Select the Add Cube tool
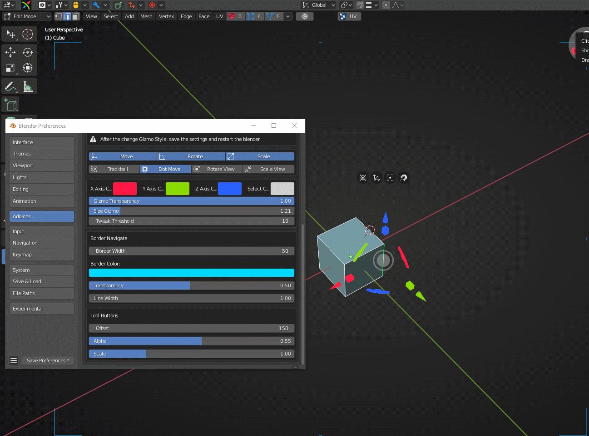This screenshot has height=436, width=589. pos(10,105)
